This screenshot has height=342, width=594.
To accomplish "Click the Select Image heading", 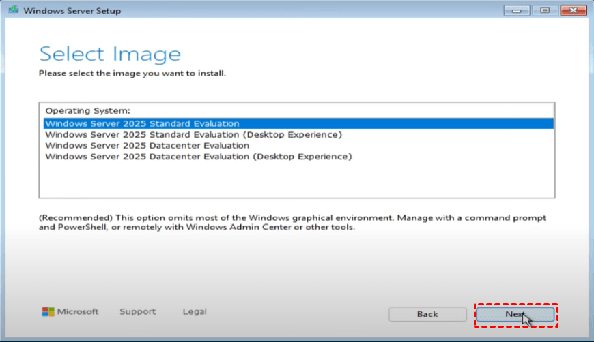I will point(110,54).
